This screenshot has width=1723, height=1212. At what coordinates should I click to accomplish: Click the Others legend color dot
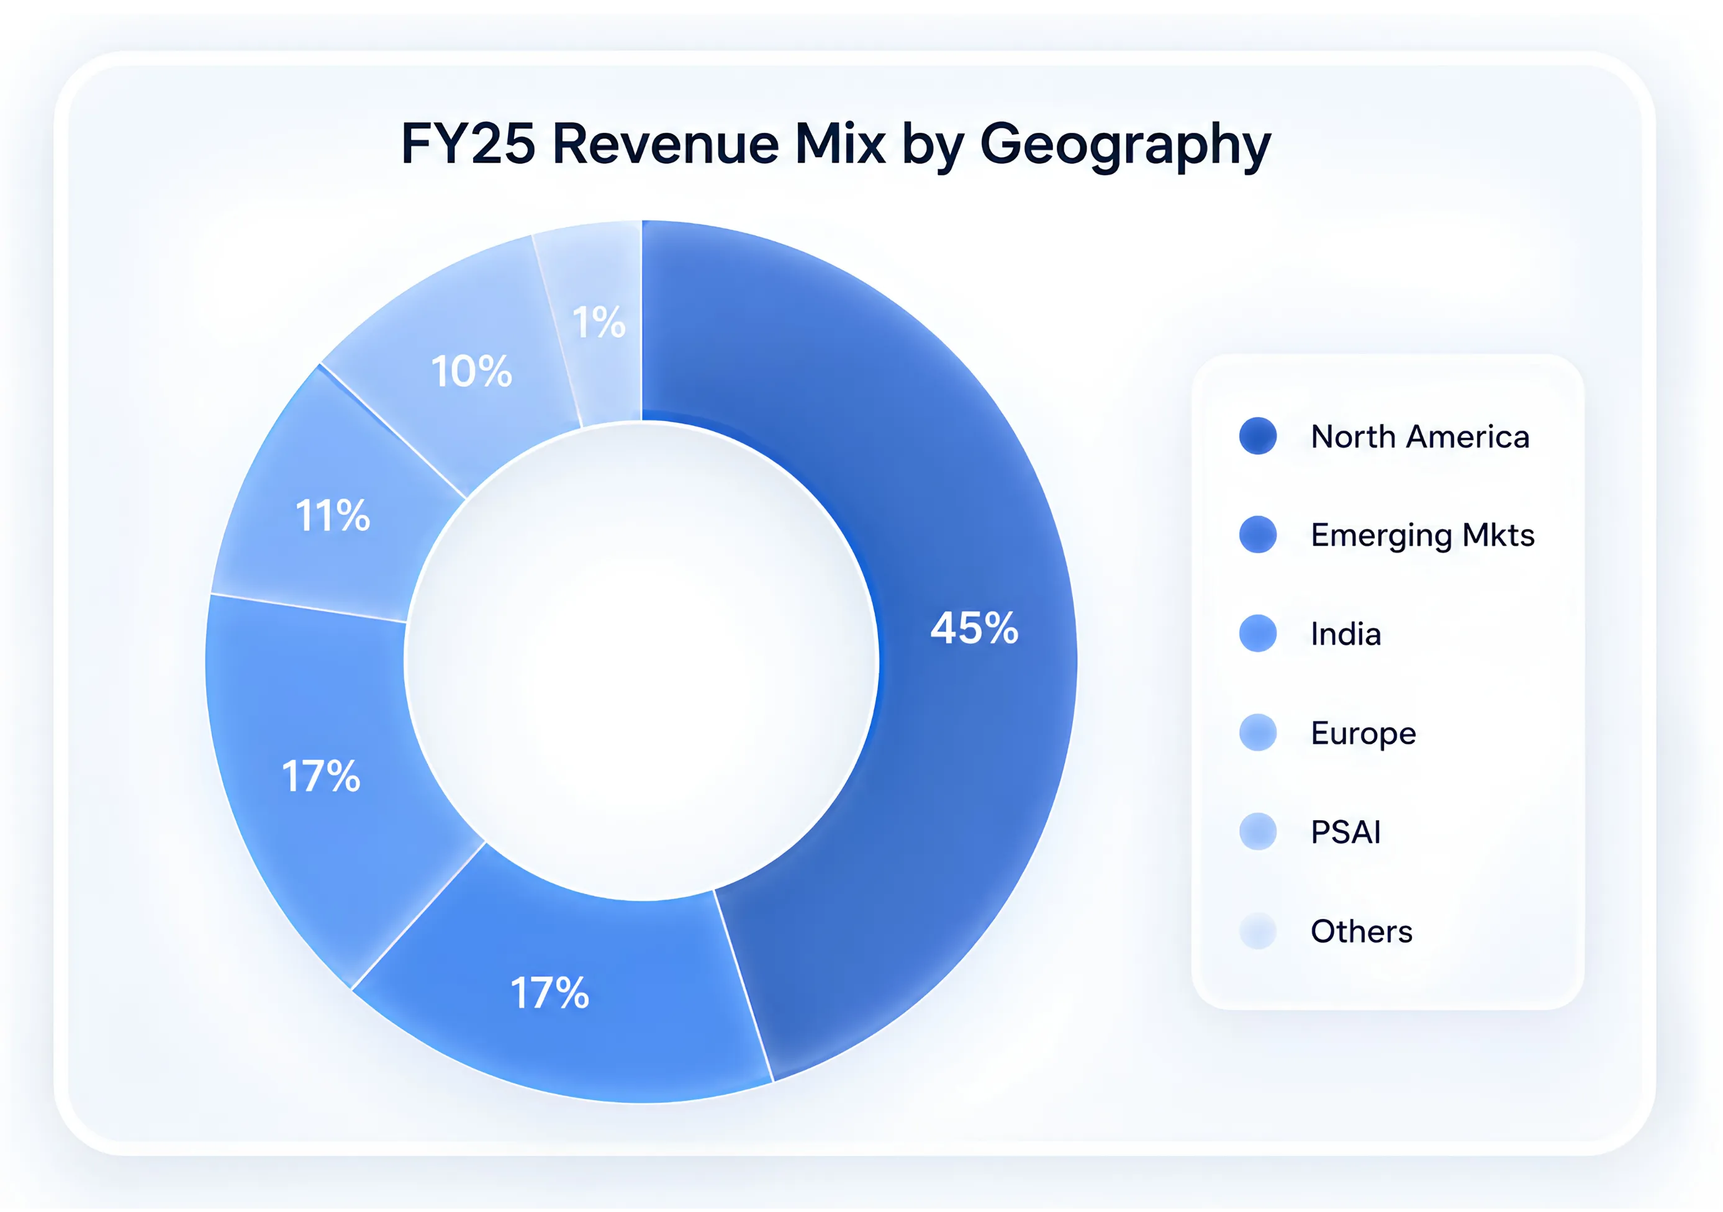[x=1258, y=931]
